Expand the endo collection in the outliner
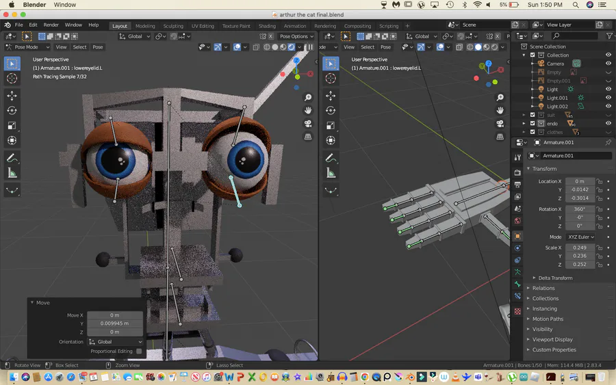This screenshot has height=385, width=616. (x=524, y=123)
